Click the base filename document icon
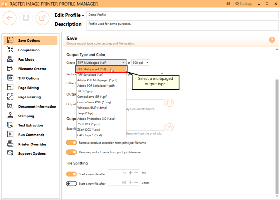The width and height of the screenshot is (280, 200). pos(170,127)
